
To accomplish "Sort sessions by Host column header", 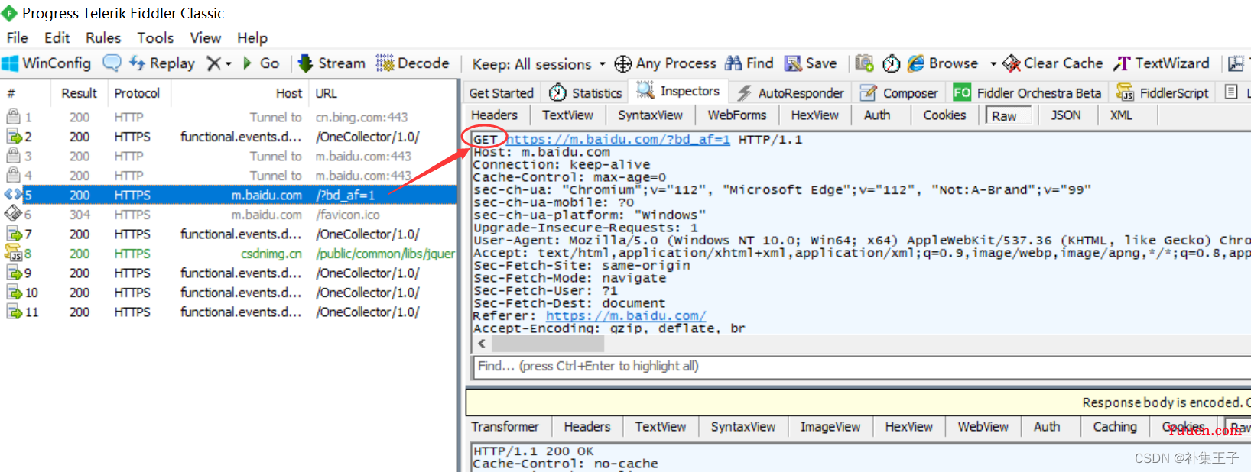I will (x=240, y=93).
